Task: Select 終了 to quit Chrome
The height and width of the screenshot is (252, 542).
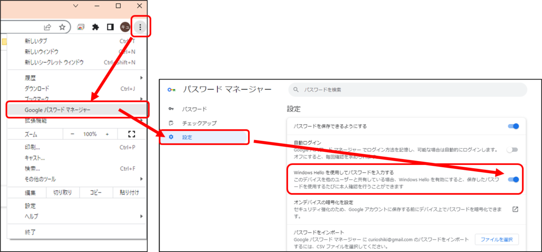Action: click(77, 232)
